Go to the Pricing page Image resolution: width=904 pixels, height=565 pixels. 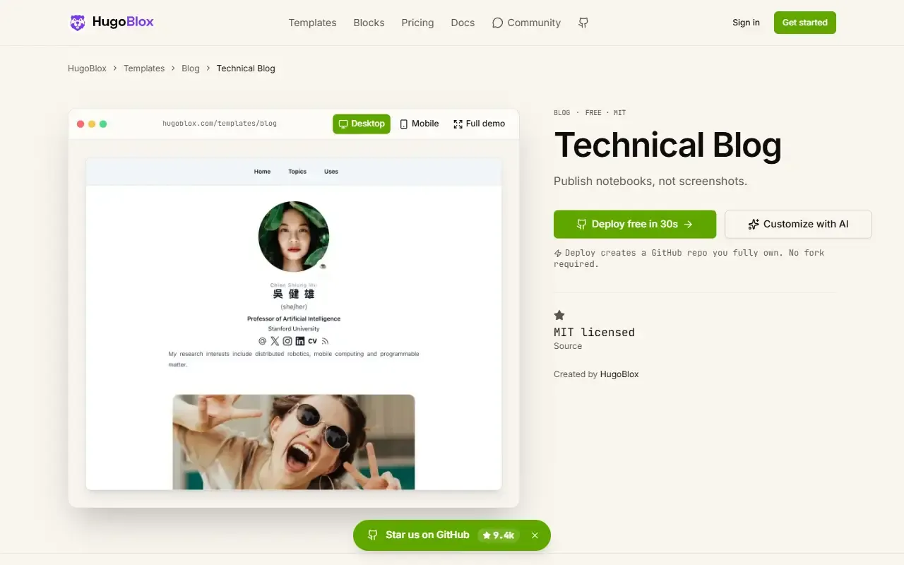coord(417,23)
